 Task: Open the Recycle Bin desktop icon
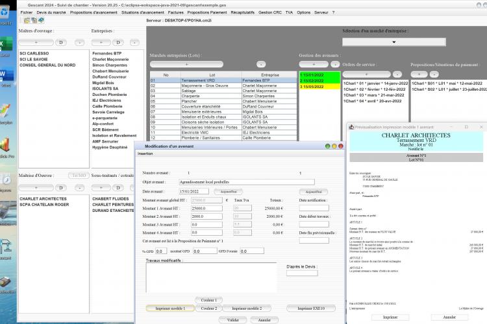[5, 12]
